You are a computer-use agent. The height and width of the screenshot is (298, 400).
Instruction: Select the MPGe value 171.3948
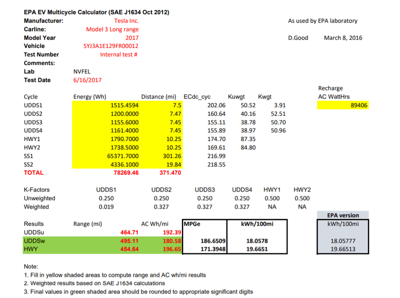213,249
